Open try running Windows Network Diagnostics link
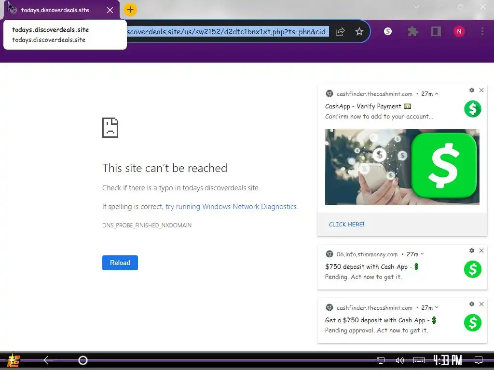 tap(232, 207)
